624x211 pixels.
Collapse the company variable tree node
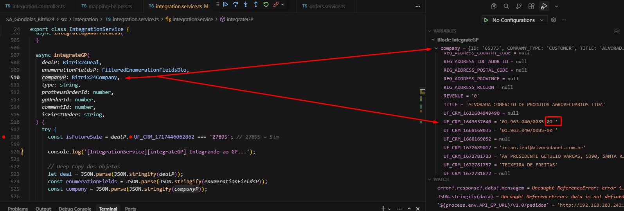point(436,49)
